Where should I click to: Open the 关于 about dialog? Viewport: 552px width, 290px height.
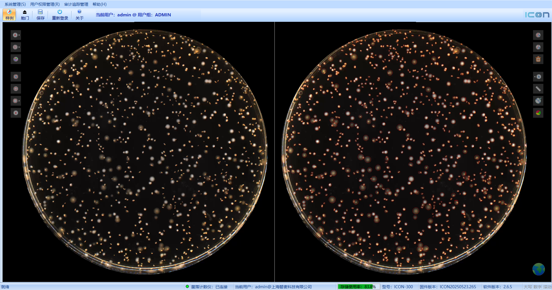point(79,15)
